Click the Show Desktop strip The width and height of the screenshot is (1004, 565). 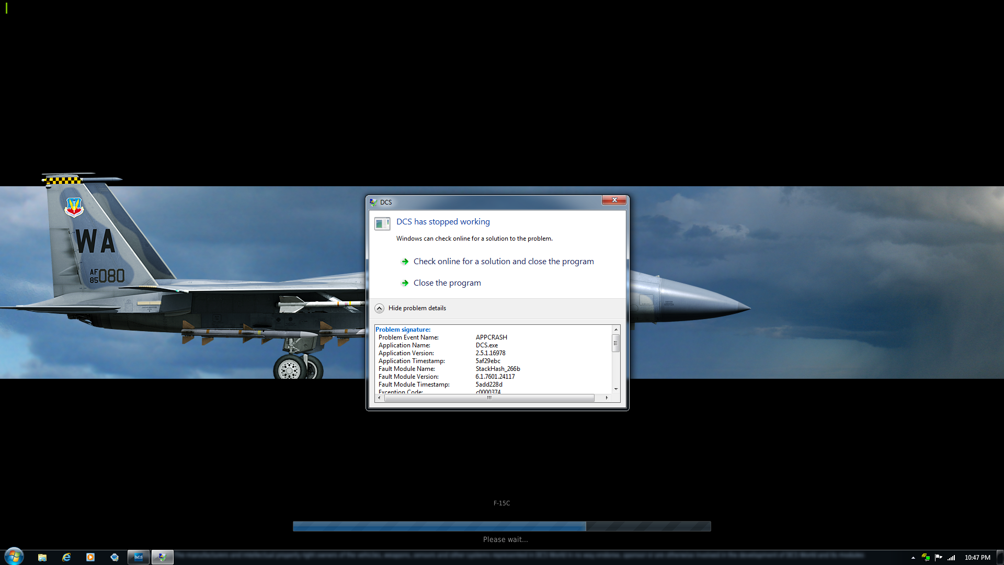tap(1000, 557)
